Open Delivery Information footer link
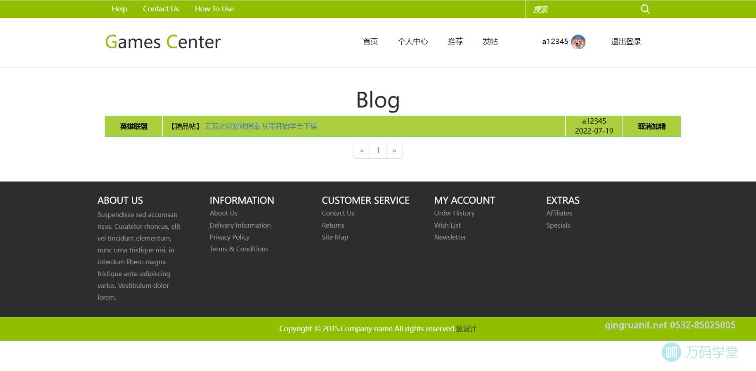This screenshot has height=371, width=756. point(240,225)
